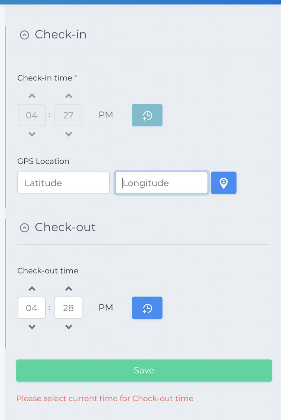The width and height of the screenshot is (281, 420).
Task: Toggle check-out PM meridian
Action: 106,308
